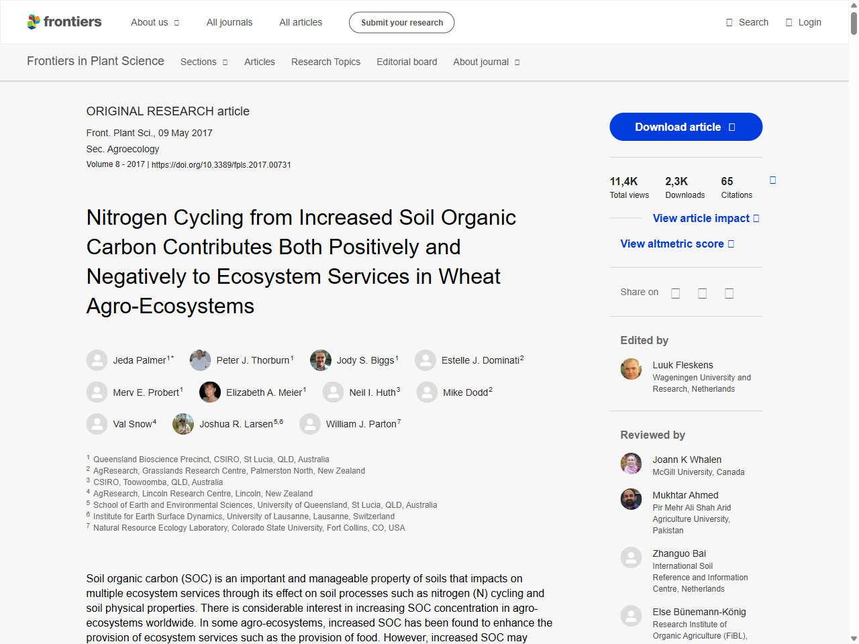The width and height of the screenshot is (859, 644).
Task: Click Val Snow's placeholder avatar
Action: click(97, 424)
